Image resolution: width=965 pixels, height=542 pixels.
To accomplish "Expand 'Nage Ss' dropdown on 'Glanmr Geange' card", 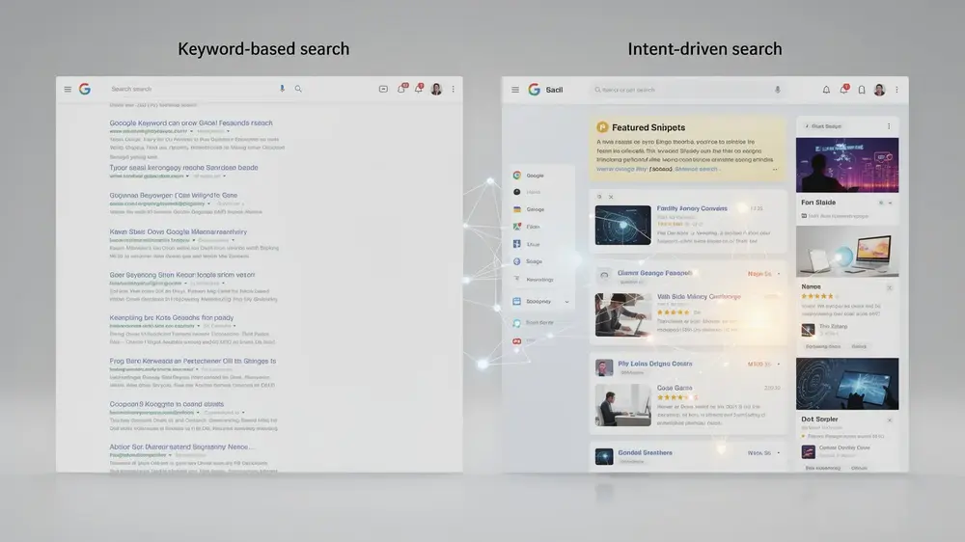I will click(x=779, y=274).
